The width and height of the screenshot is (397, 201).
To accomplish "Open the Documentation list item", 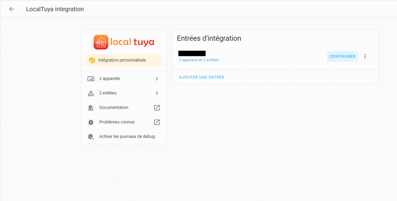I will (124, 107).
